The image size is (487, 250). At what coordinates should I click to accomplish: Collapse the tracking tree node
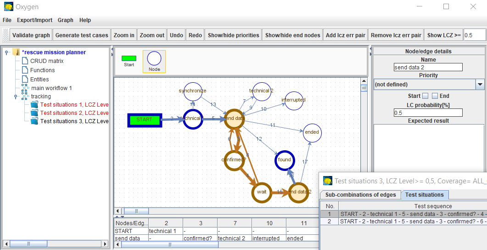(16, 97)
